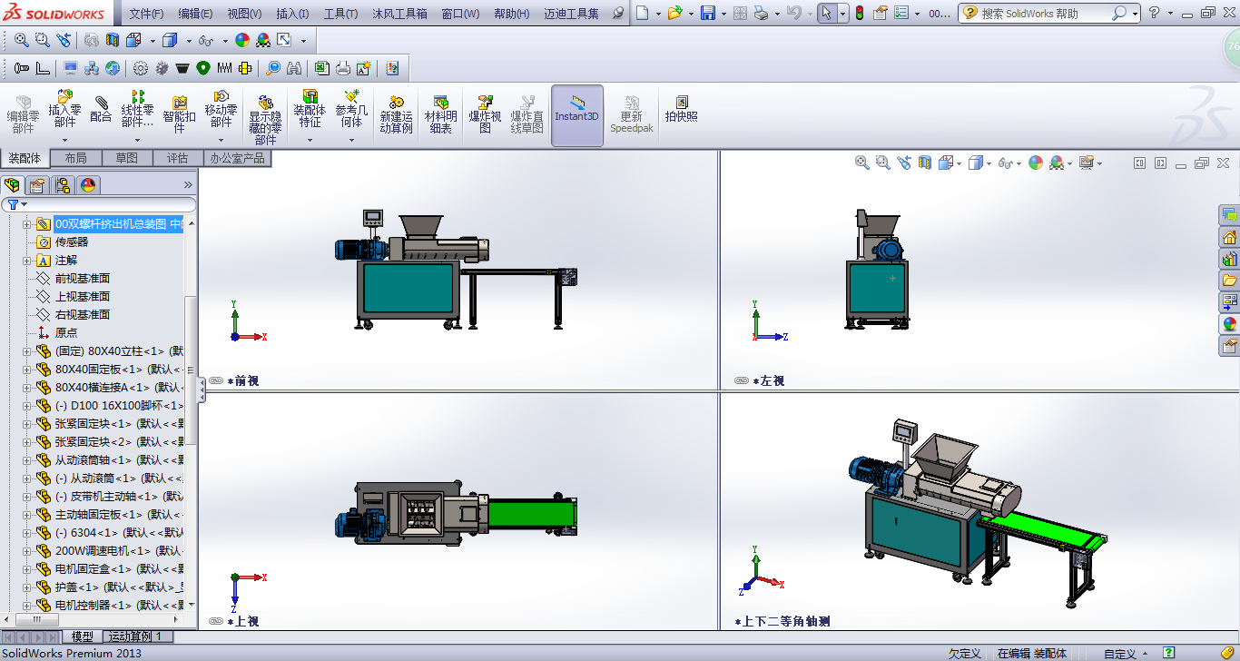Click Edit Appearance color ball in top-left toolbar

pos(242,40)
